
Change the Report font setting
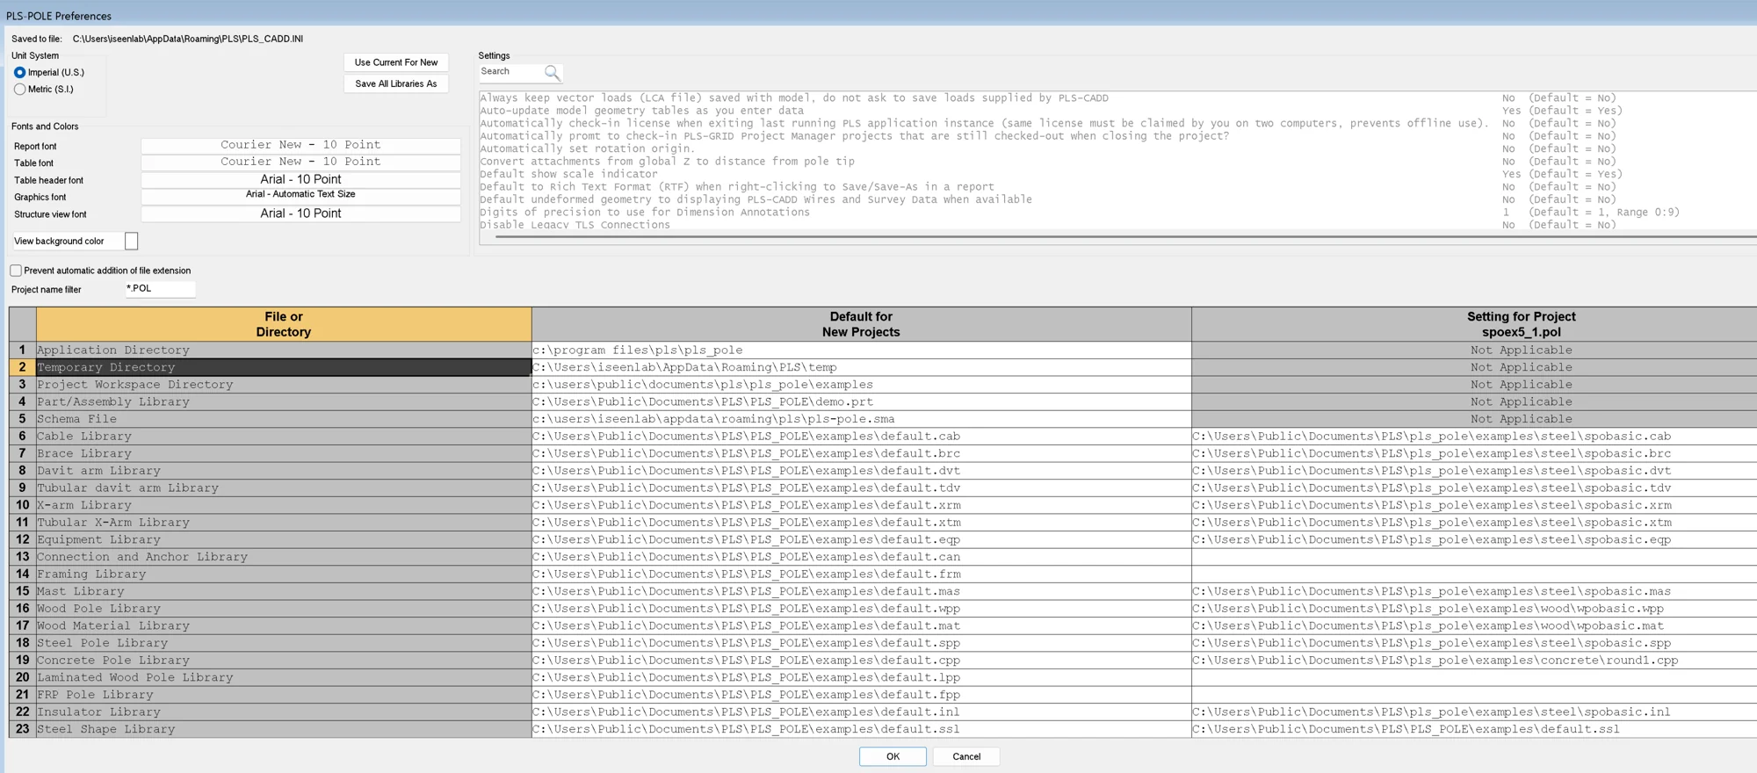[300, 145]
